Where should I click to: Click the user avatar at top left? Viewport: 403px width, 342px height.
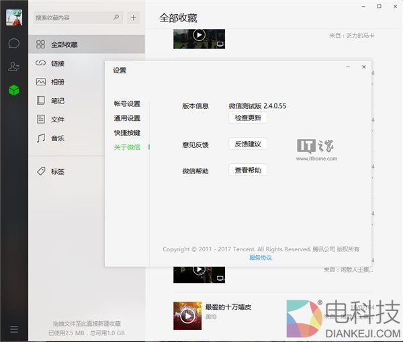[13, 17]
